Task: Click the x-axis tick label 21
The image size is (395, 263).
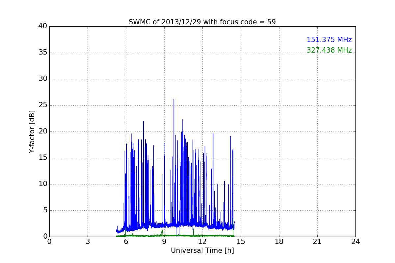Action: coord(317,241)
